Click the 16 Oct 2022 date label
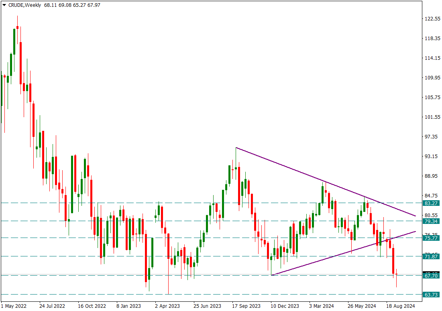Image resolution: width=442 pixels, height=311 pixels. click(92, 306)
